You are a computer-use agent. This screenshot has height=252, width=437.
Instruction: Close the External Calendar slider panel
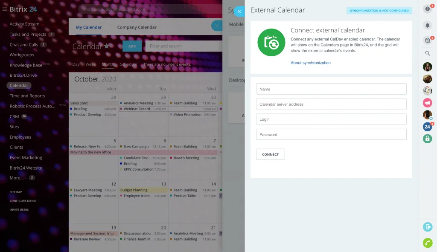[239, 12]
